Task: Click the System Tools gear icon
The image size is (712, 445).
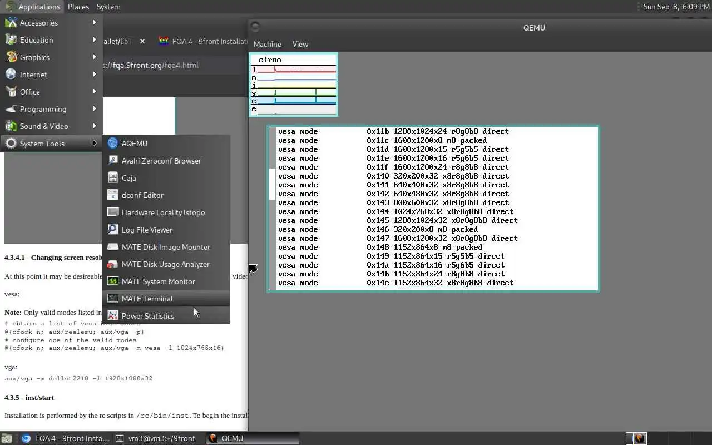Action: point(11,144)
